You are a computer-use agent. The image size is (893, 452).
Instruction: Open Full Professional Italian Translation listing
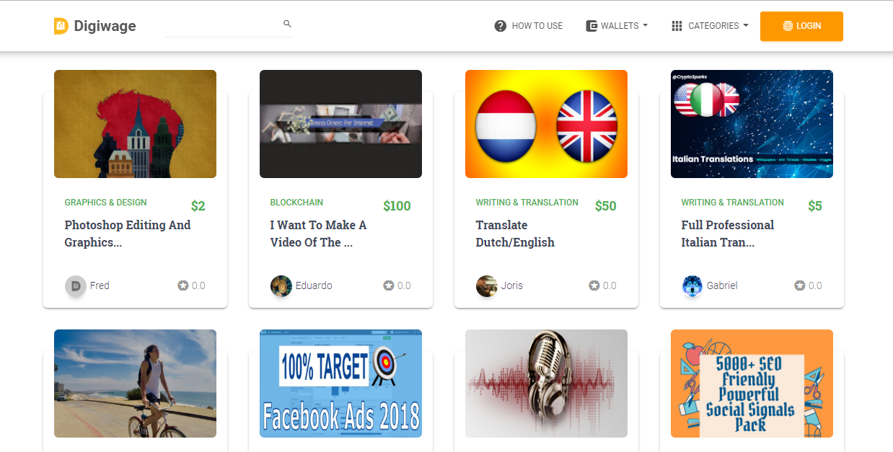click(727, 234)
